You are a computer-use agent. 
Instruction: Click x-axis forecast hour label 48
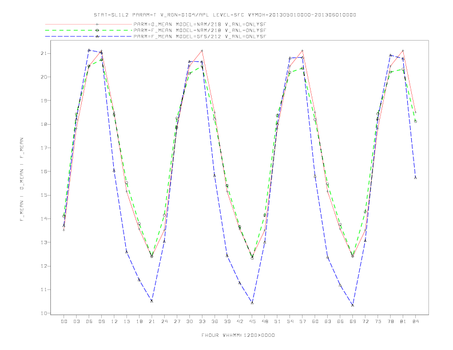265,321
